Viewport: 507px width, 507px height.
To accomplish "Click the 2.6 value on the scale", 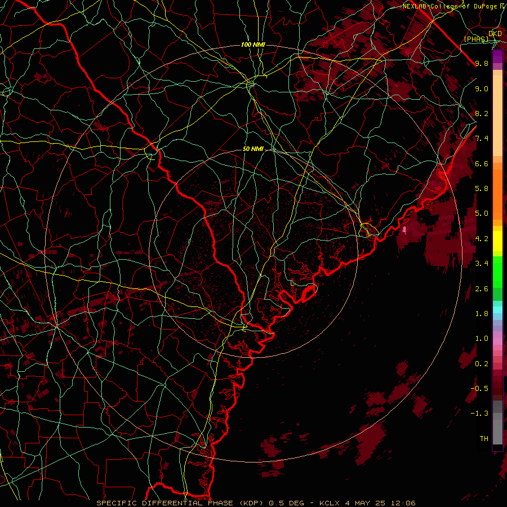I will 482,288.
